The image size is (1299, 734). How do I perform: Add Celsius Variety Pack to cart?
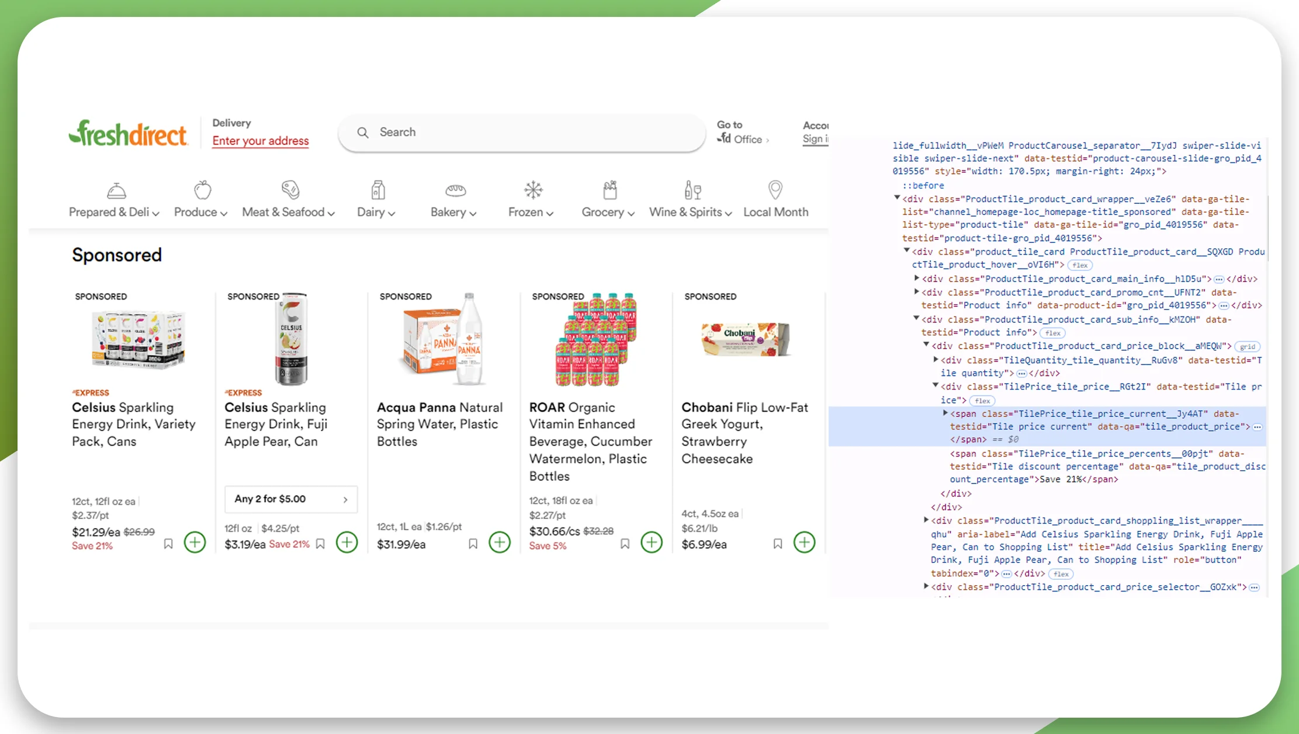(x=195, y=542)
